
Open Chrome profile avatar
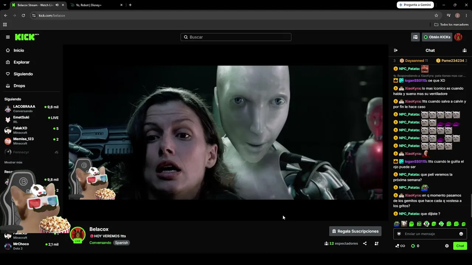click(x=458, y=15)
